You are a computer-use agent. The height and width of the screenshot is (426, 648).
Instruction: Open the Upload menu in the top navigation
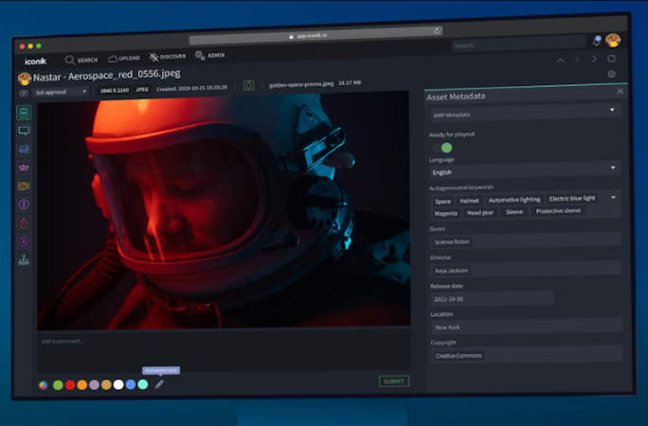(x=124, y=59)
